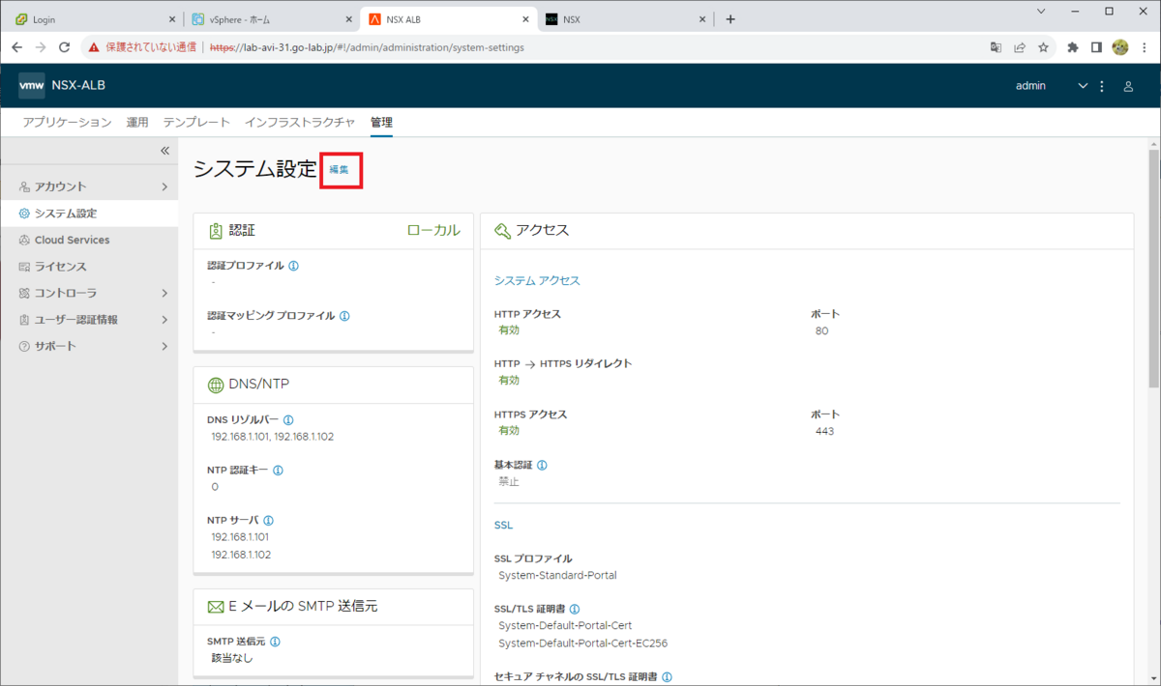This screenshot has width=1161, height=686.
Task: Open the アプリケーション tab
Action: point(68,122)
